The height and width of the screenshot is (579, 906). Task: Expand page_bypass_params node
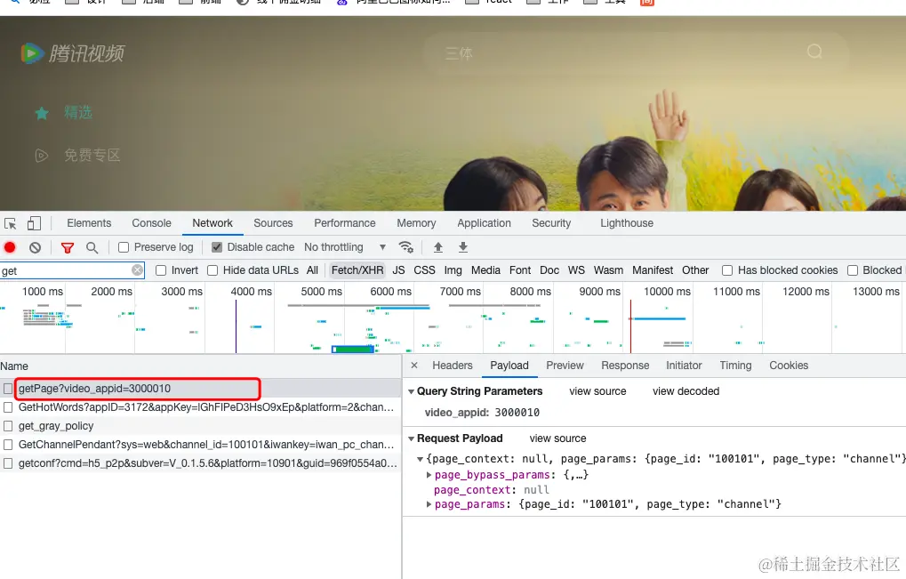point(429,475)
